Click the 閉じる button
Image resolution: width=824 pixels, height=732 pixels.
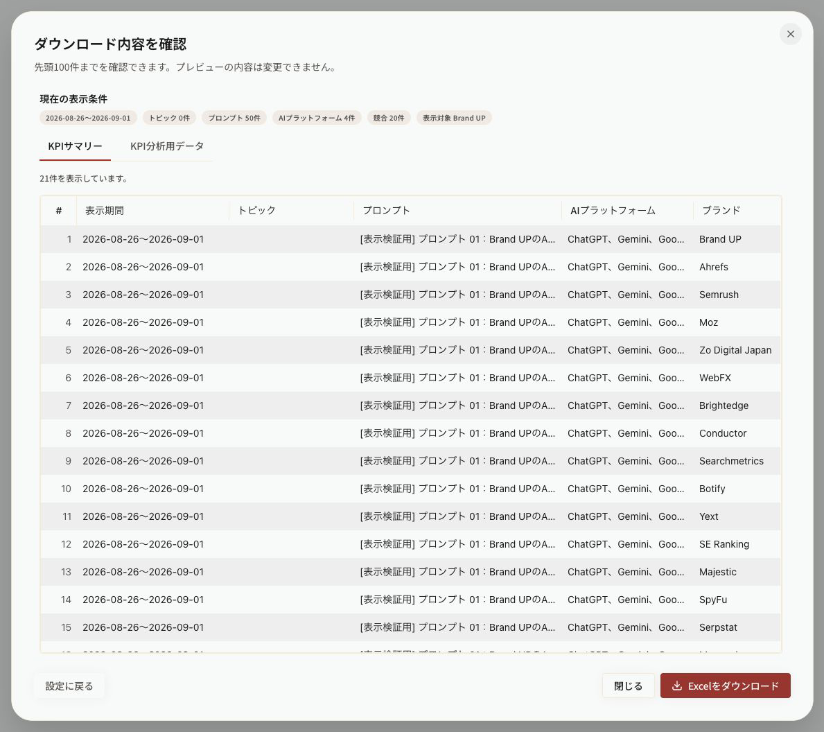click(x=628, y=686)
